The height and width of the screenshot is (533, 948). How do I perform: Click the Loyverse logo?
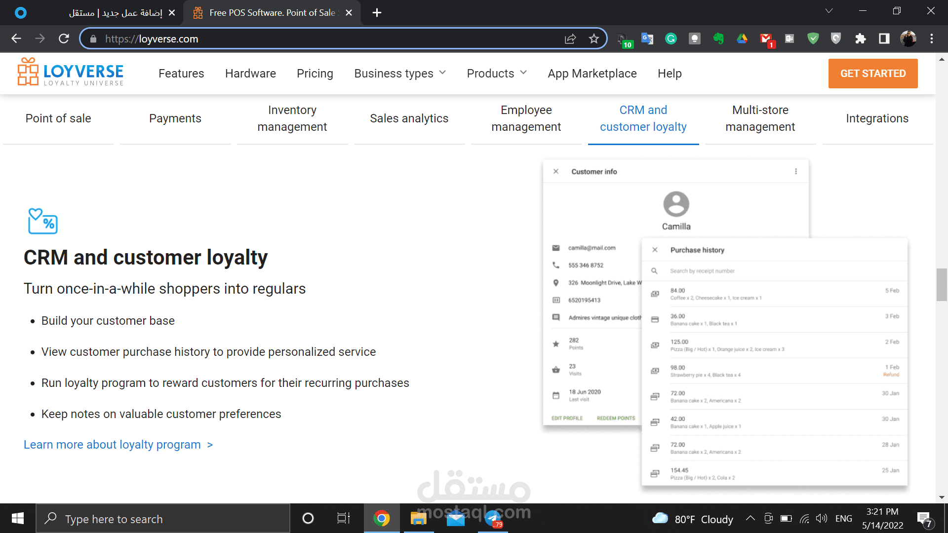[71, 73]
